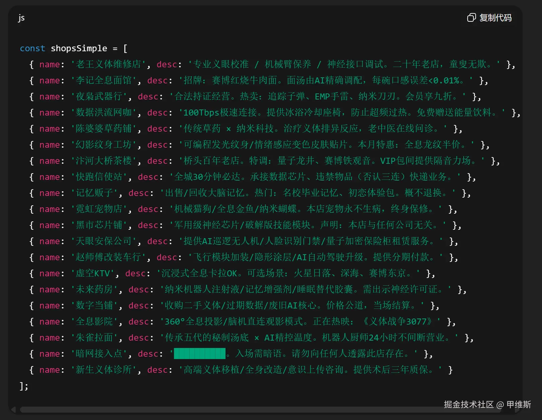Click the 'const' keyword

[32, 48]
